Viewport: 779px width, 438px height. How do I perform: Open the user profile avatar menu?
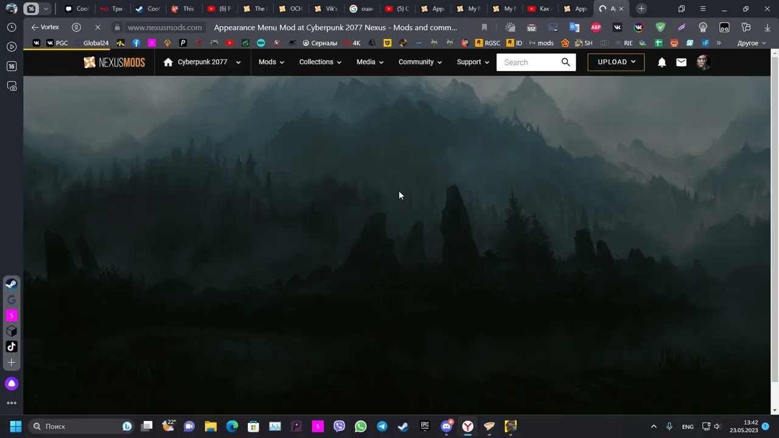pyautogui.click(x=704, y=62)
